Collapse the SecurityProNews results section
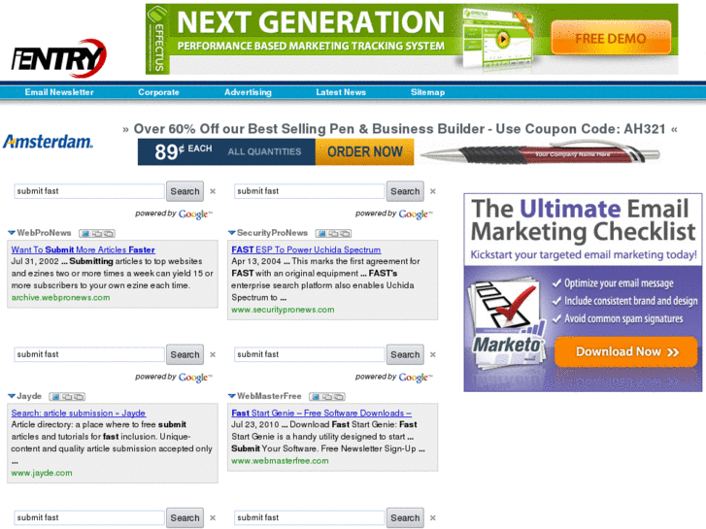706x529 pixels. click(232, 233)
